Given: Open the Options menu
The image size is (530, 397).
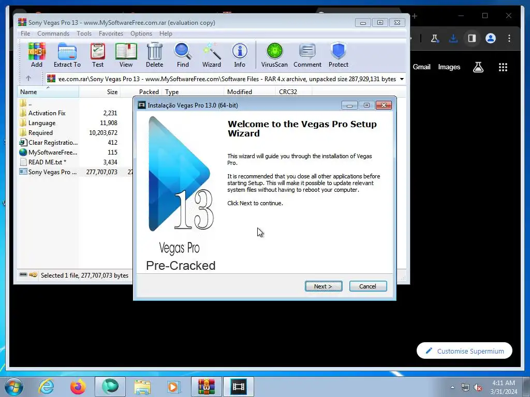Looking at the screenshot, I should [x=141, y=34].
